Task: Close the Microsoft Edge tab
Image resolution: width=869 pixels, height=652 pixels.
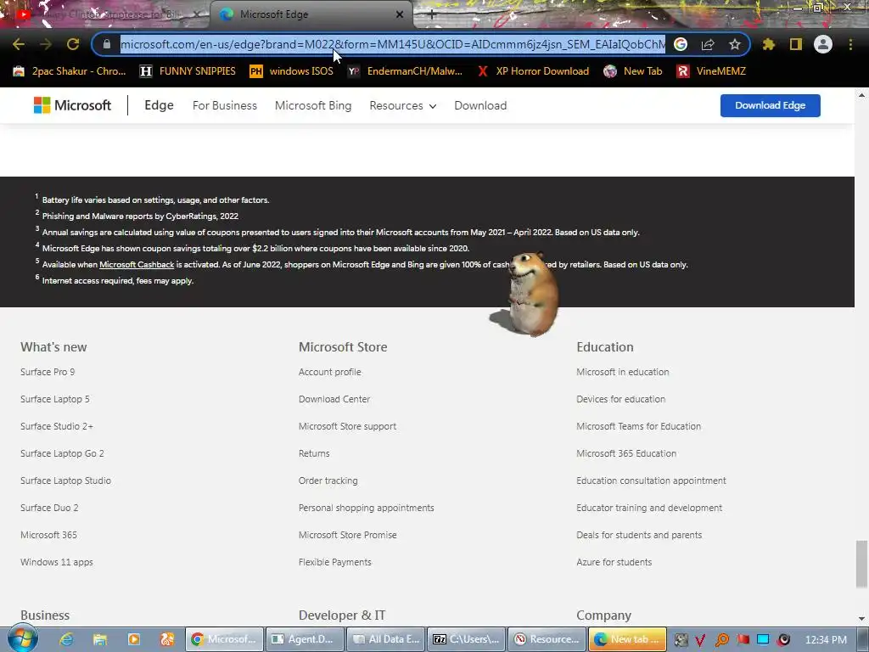Action: click(400, 14)
